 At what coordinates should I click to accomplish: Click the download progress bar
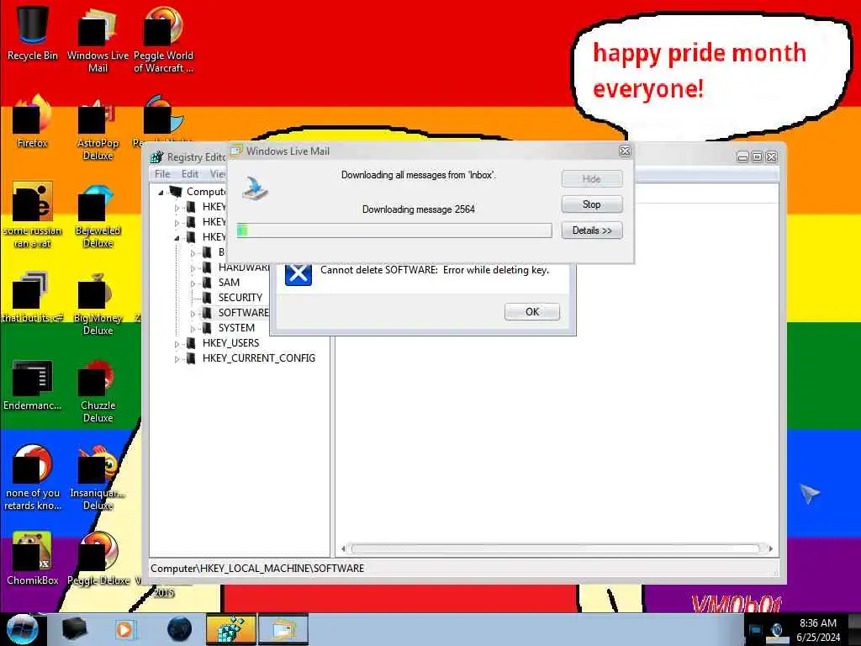394,230
